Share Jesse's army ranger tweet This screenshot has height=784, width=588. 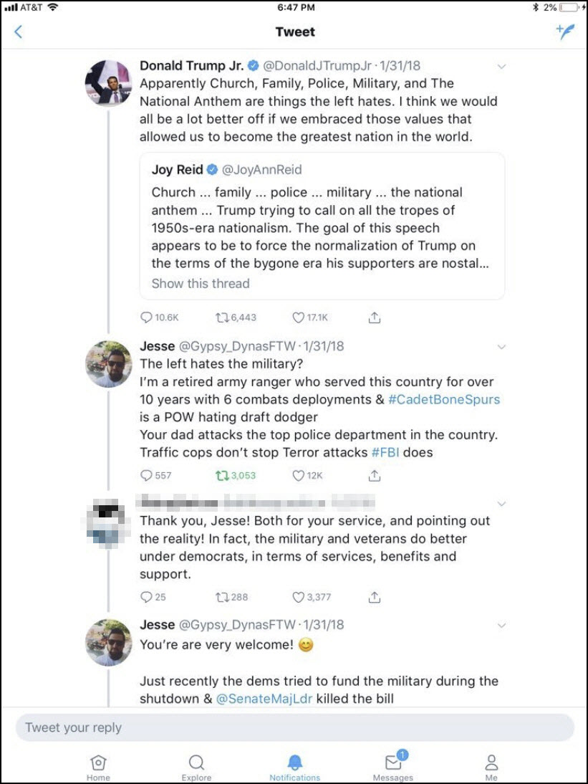click(374, 475)
